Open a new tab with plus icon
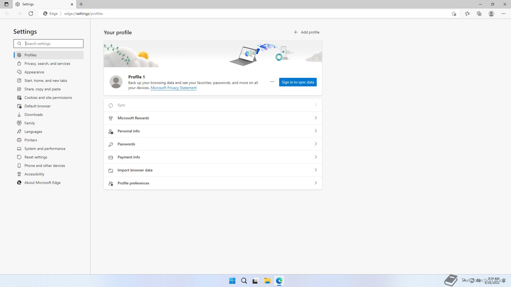Screen dimensions: 511x287 (81, 4)
